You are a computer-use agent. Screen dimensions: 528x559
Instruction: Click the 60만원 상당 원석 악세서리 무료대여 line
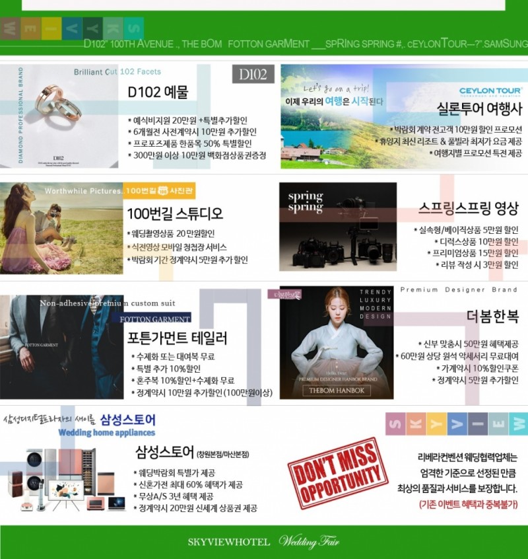tap(457, 356)
